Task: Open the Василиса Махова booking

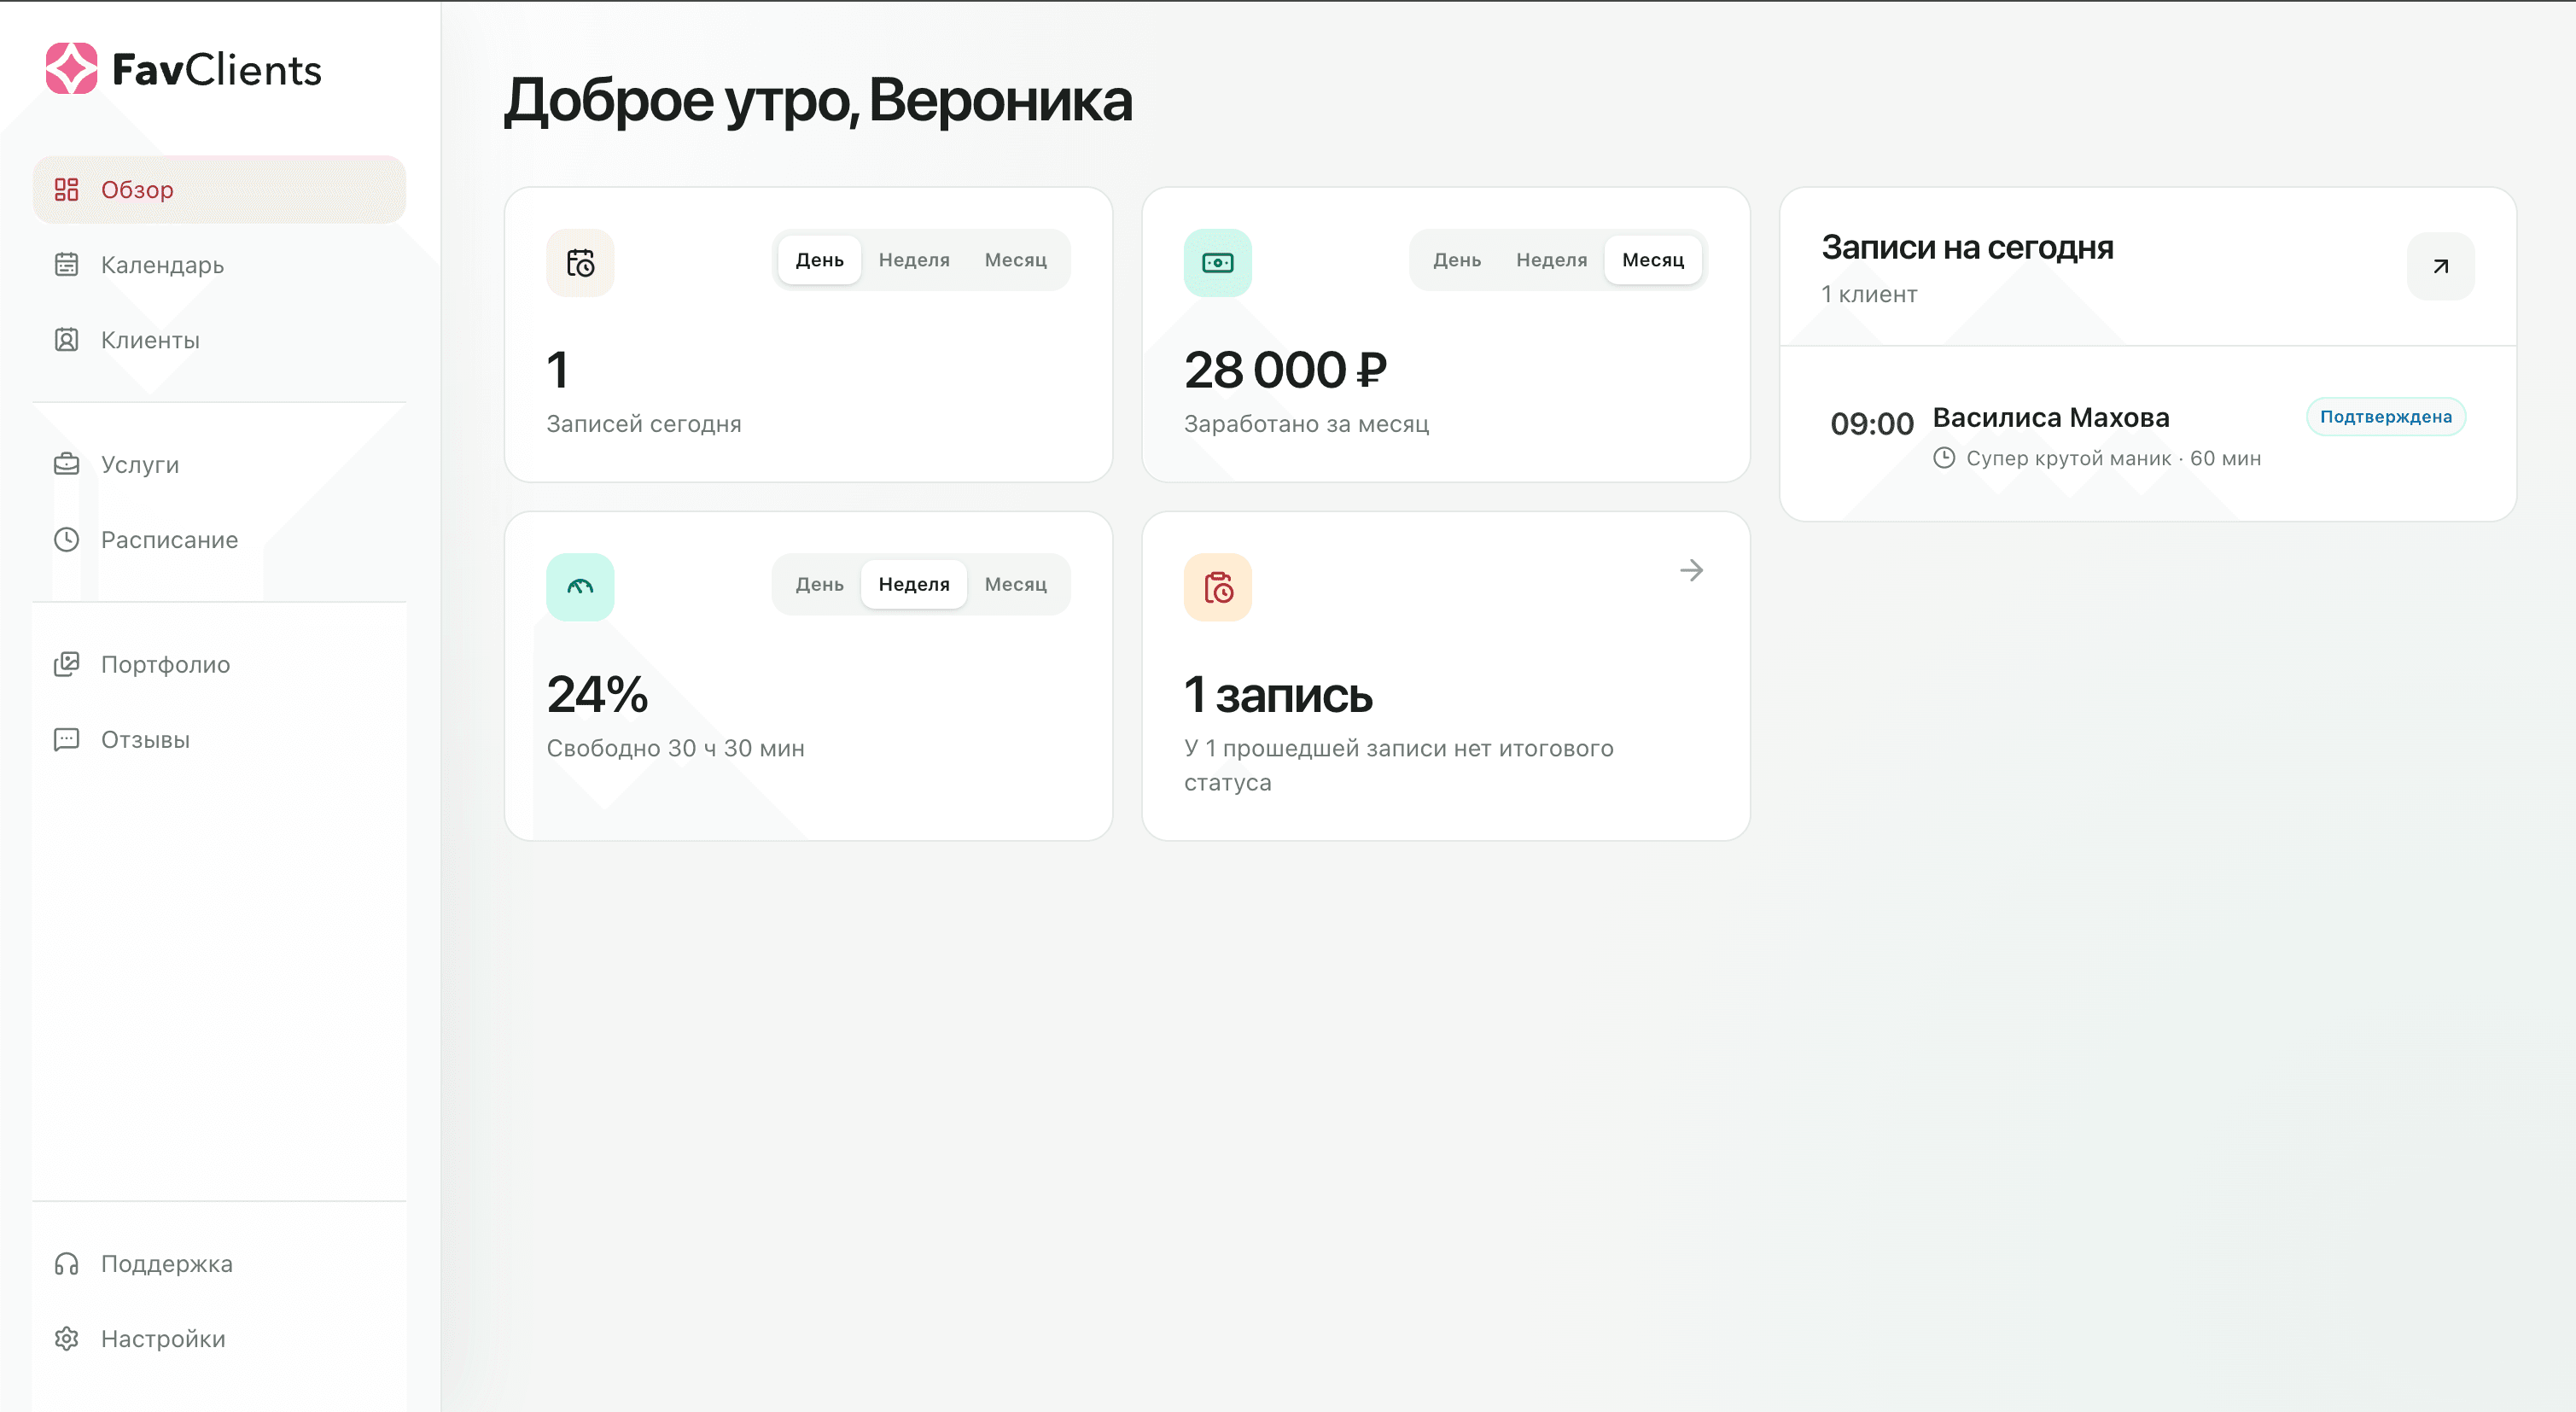Action: [2147, 436]
